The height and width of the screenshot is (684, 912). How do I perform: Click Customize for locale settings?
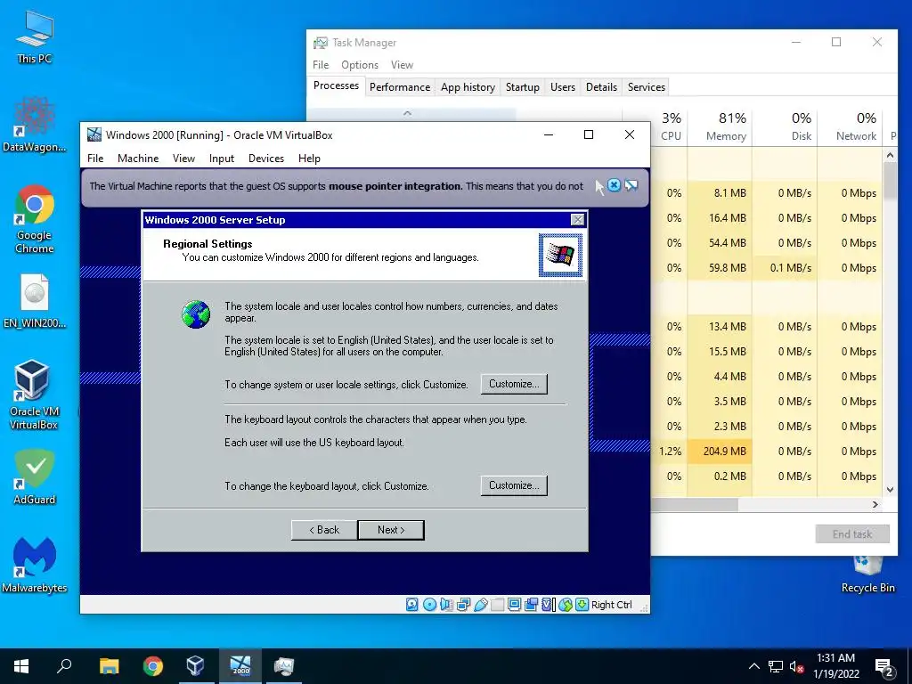click(514, 384)
